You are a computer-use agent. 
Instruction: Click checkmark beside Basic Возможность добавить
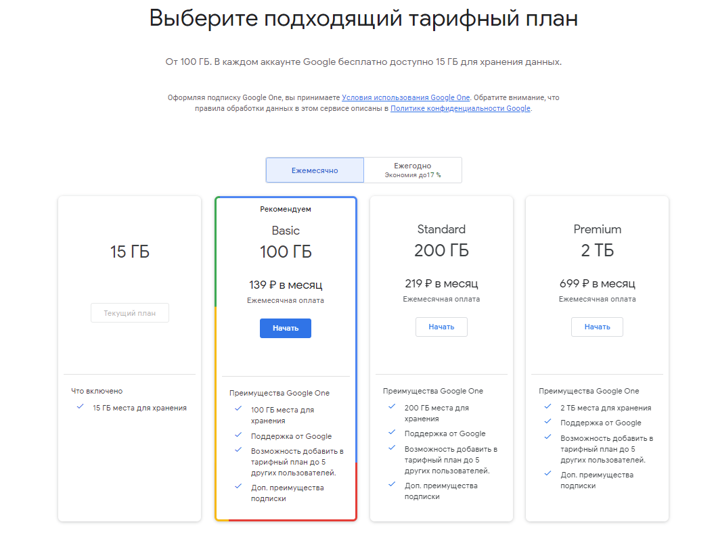(238, 450)
